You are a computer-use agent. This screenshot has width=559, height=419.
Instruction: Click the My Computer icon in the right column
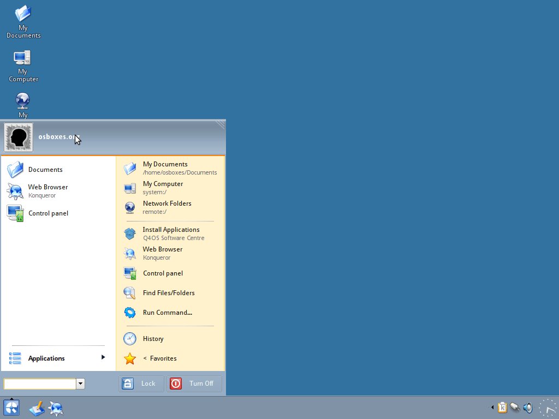[130, 188]
